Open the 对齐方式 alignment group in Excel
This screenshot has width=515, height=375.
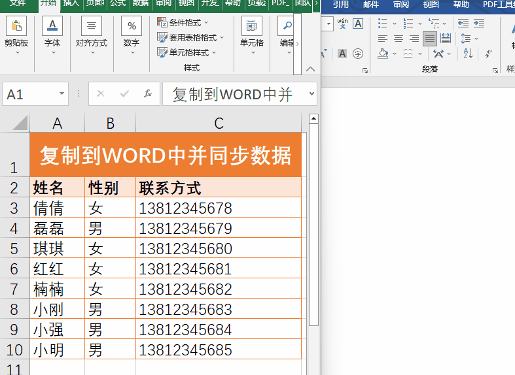point(92,36)
